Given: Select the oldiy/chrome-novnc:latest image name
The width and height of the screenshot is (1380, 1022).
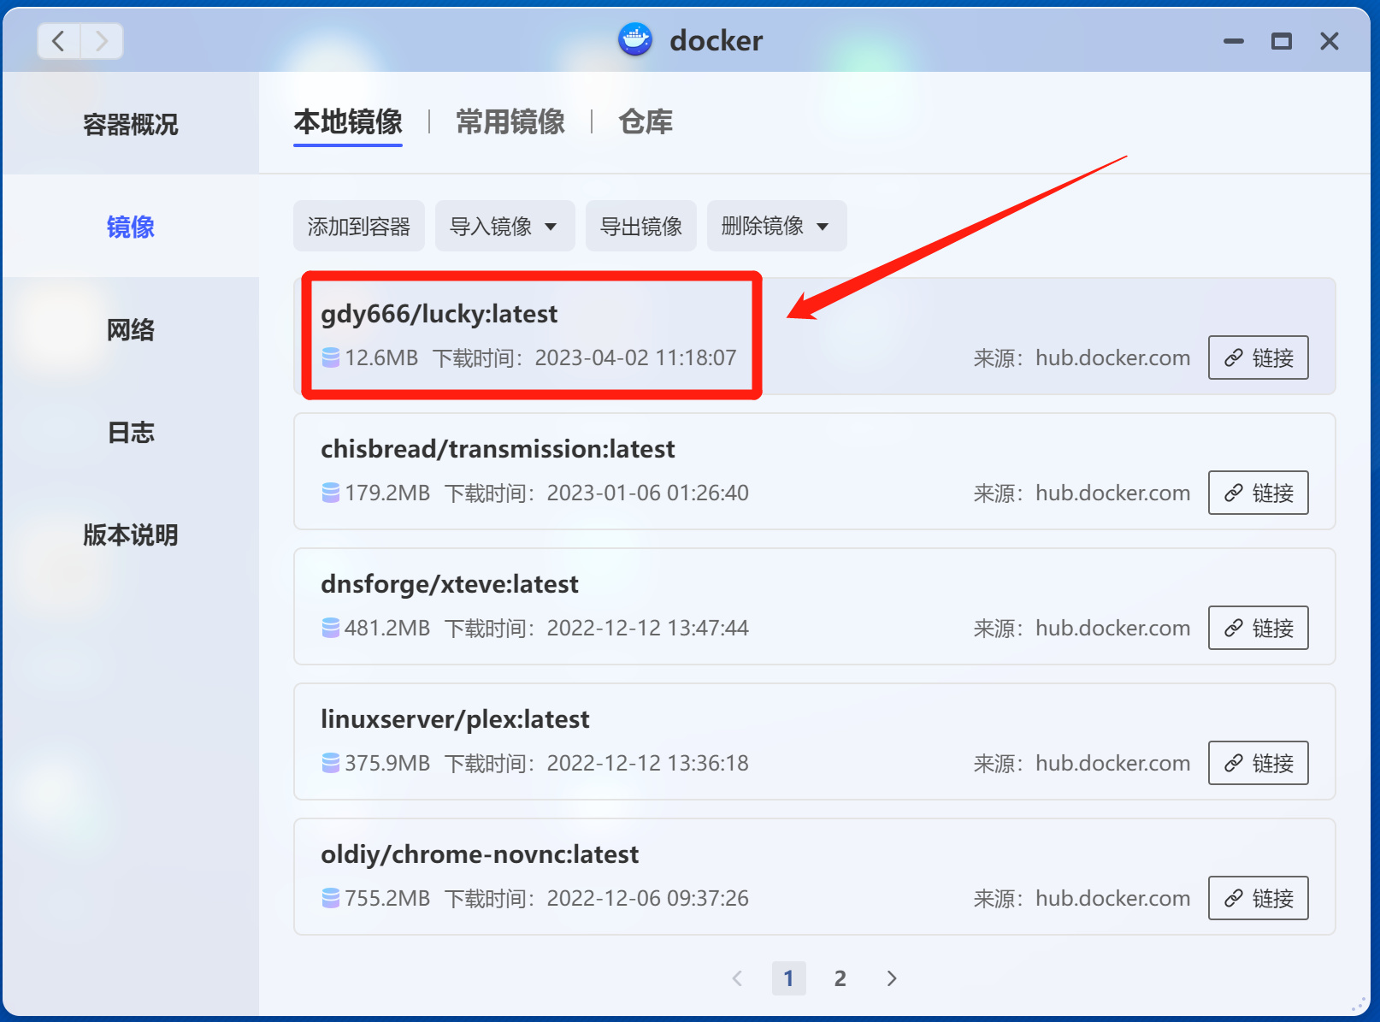Looking at the screenshot, I should pos(480,855).
